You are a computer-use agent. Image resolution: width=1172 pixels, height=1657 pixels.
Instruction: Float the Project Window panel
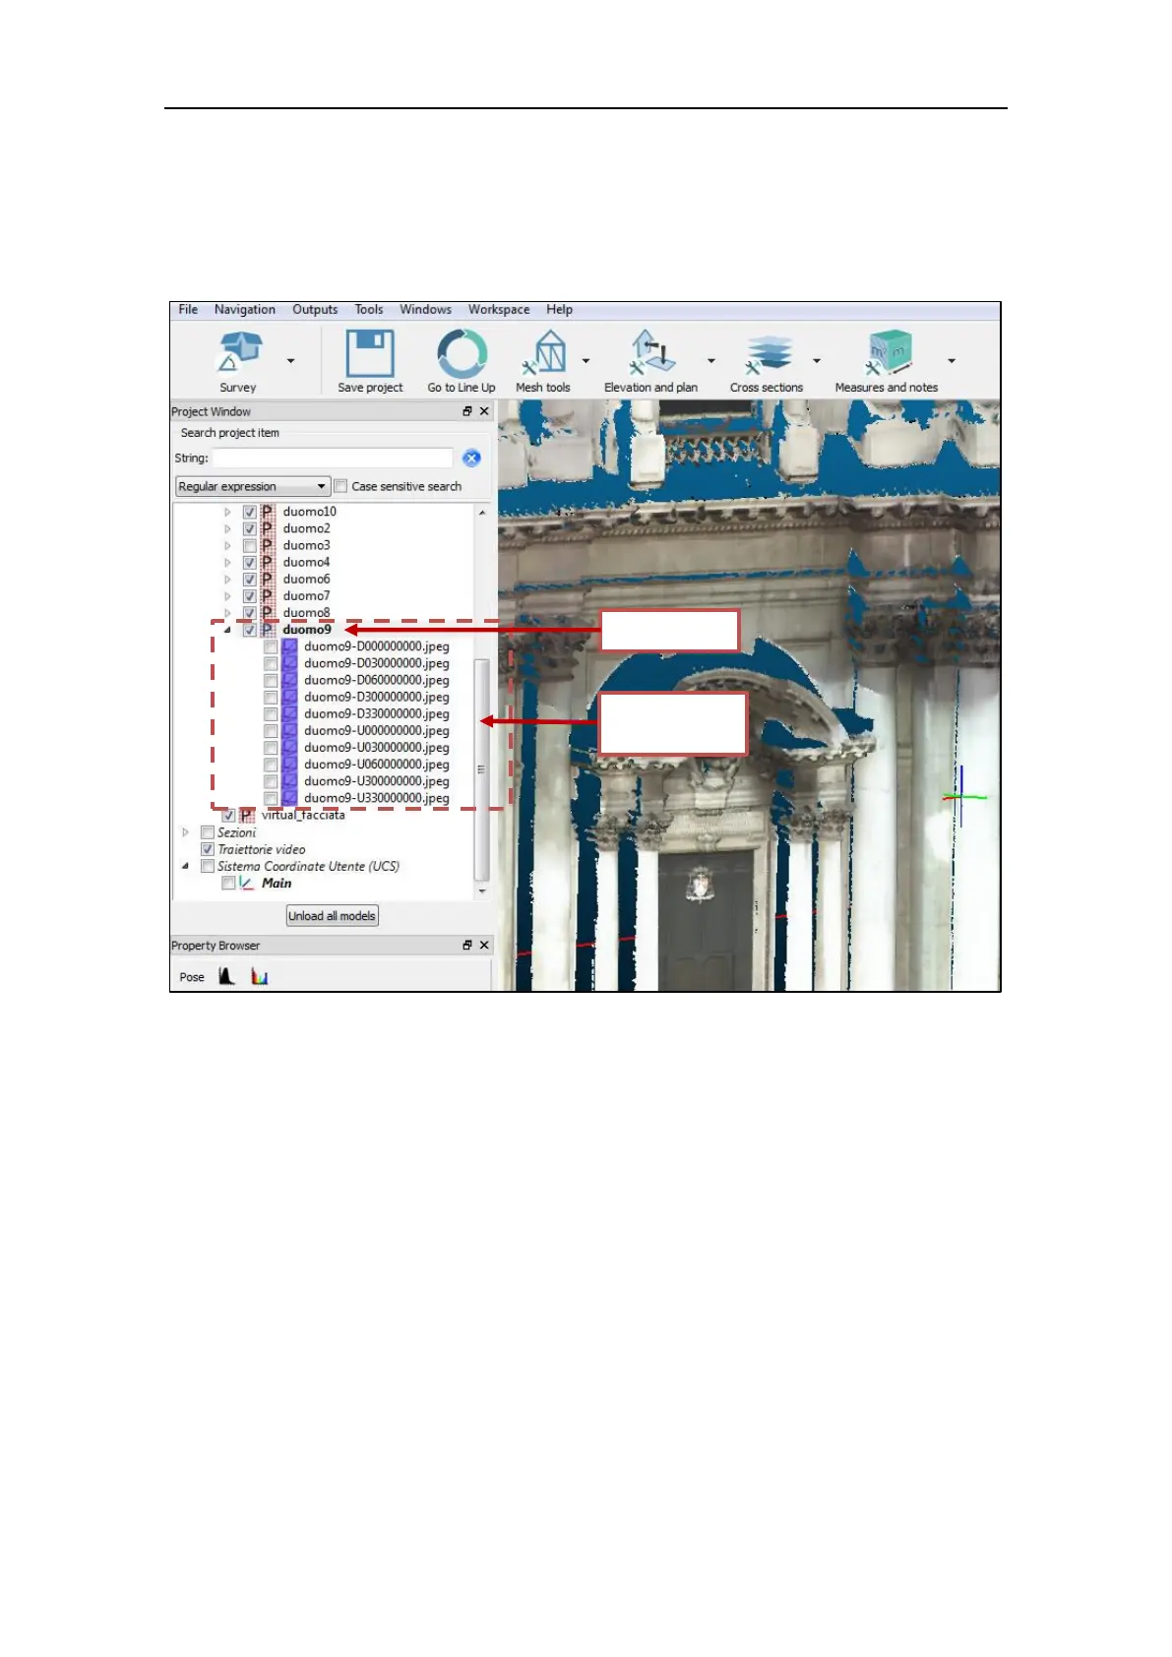tap(466, 411)
